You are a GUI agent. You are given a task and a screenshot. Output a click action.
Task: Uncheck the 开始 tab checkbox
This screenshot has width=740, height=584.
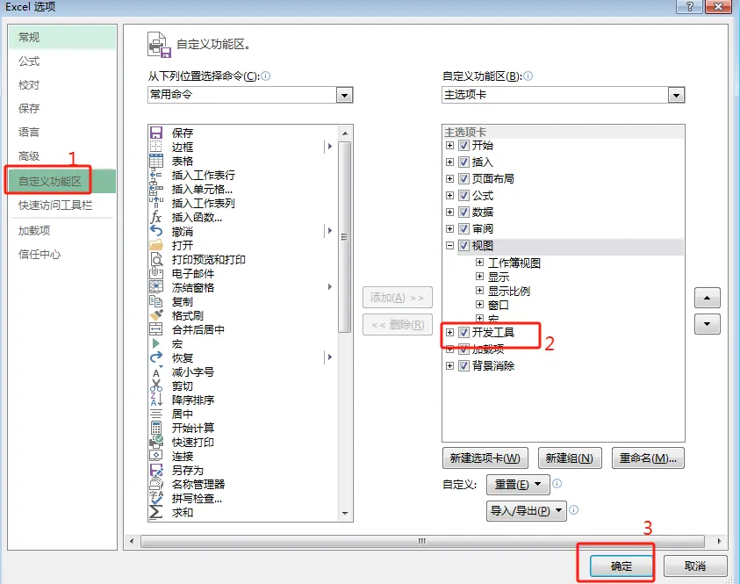coord(463,146)
